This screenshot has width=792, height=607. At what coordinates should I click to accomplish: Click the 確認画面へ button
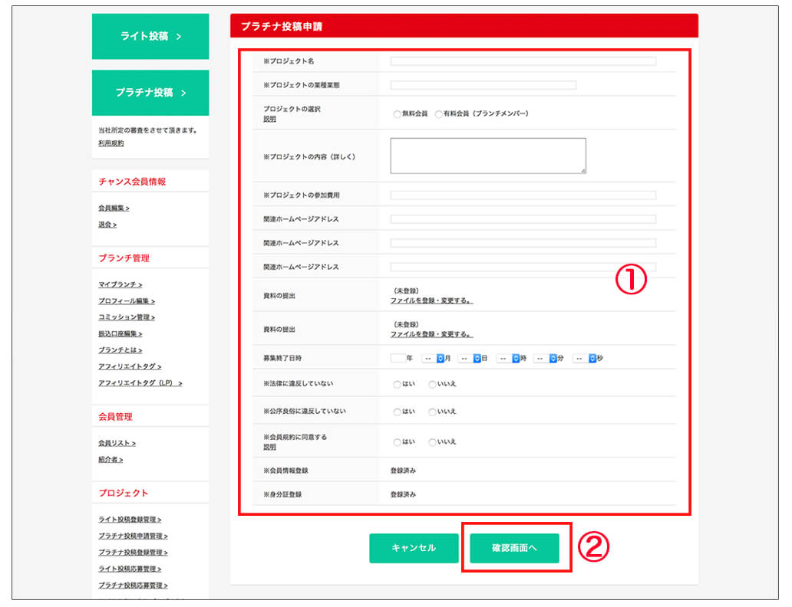click(514, 548)
